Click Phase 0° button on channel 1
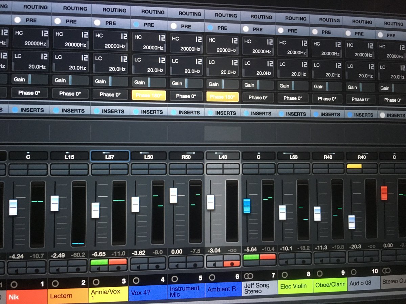Image resolution: width=406 pixels, height=304 pixels. click(x=30, y=93)
